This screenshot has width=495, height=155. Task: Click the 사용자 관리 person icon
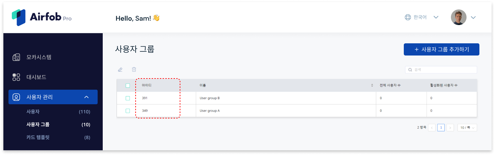click(x=16, y=97)
